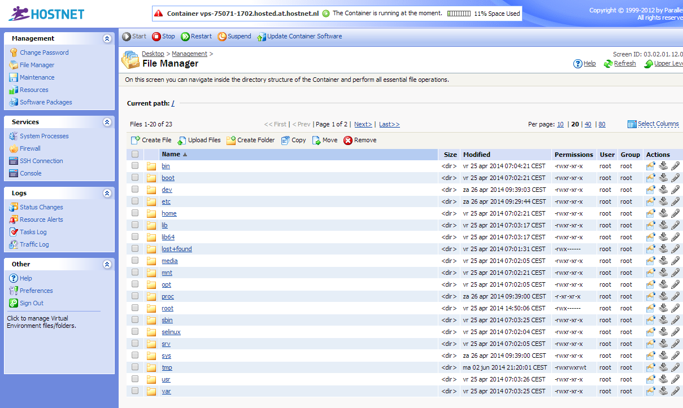Open the tmp folder link
The height and width of the screenshot is (408, 683).
(167, 367)
